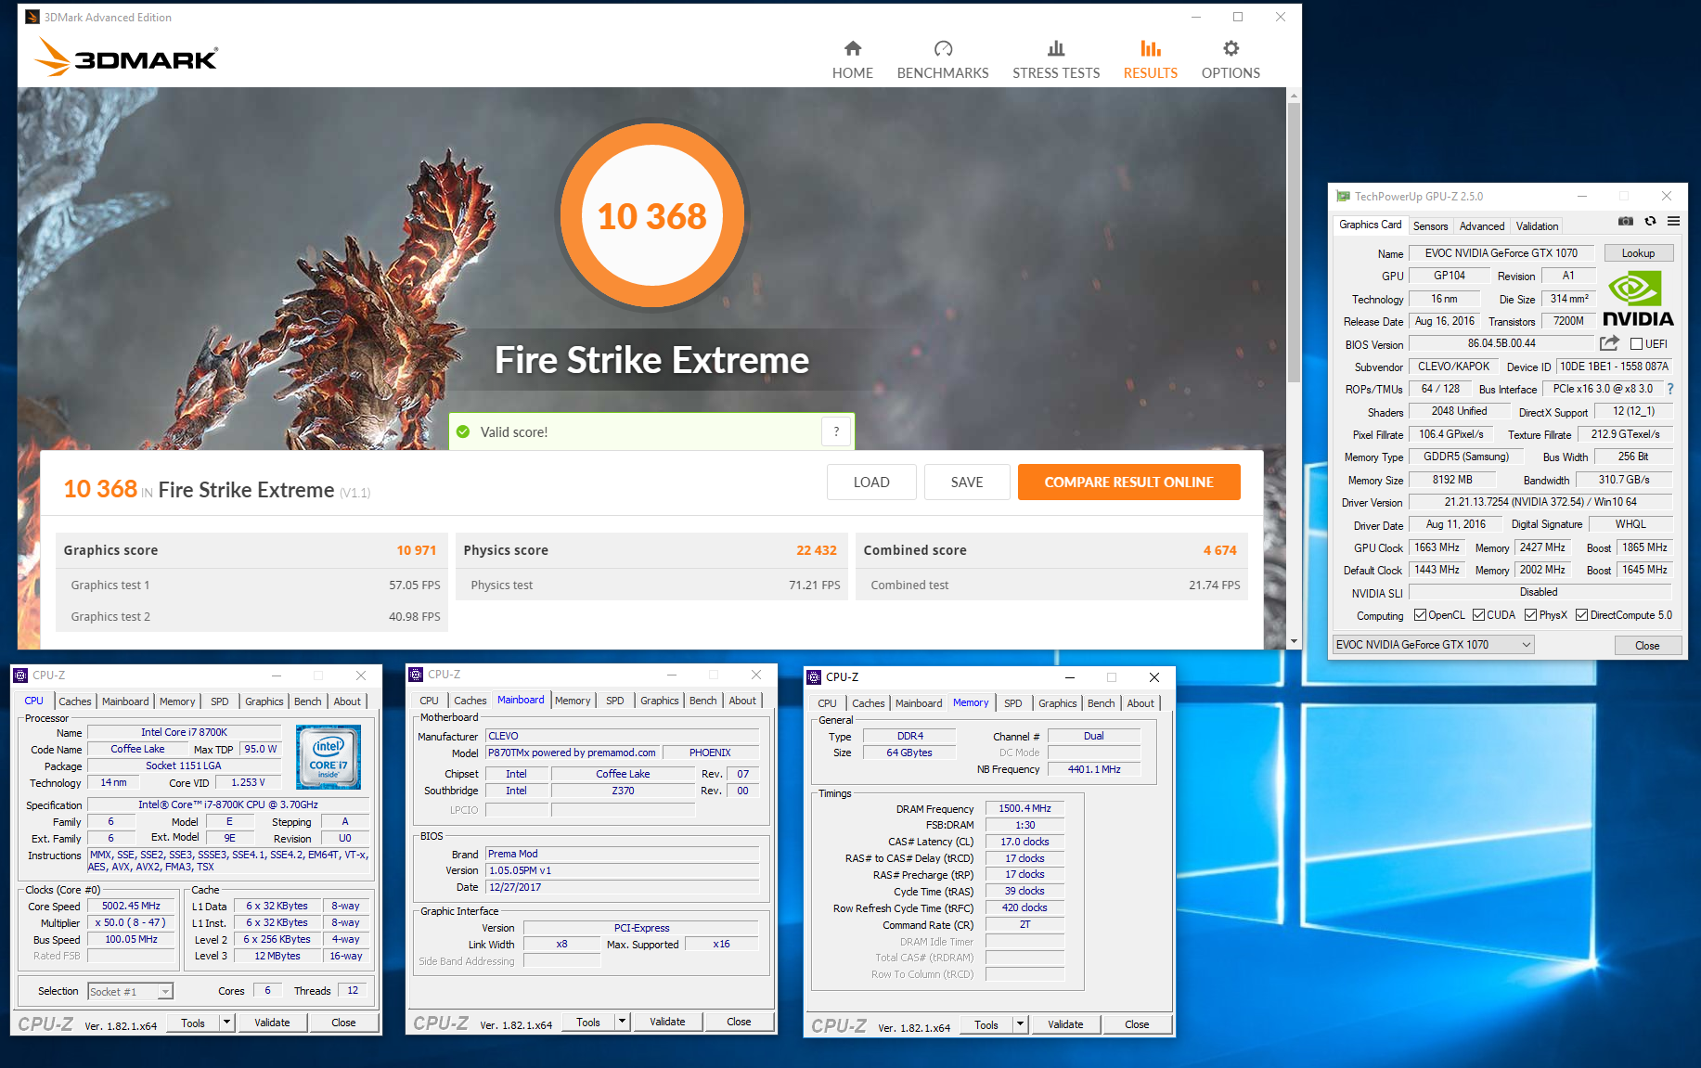Screen dimensions: 1701x1068
Task: Click the Combined score value 4 674
Action: (x=1220, y=550)
